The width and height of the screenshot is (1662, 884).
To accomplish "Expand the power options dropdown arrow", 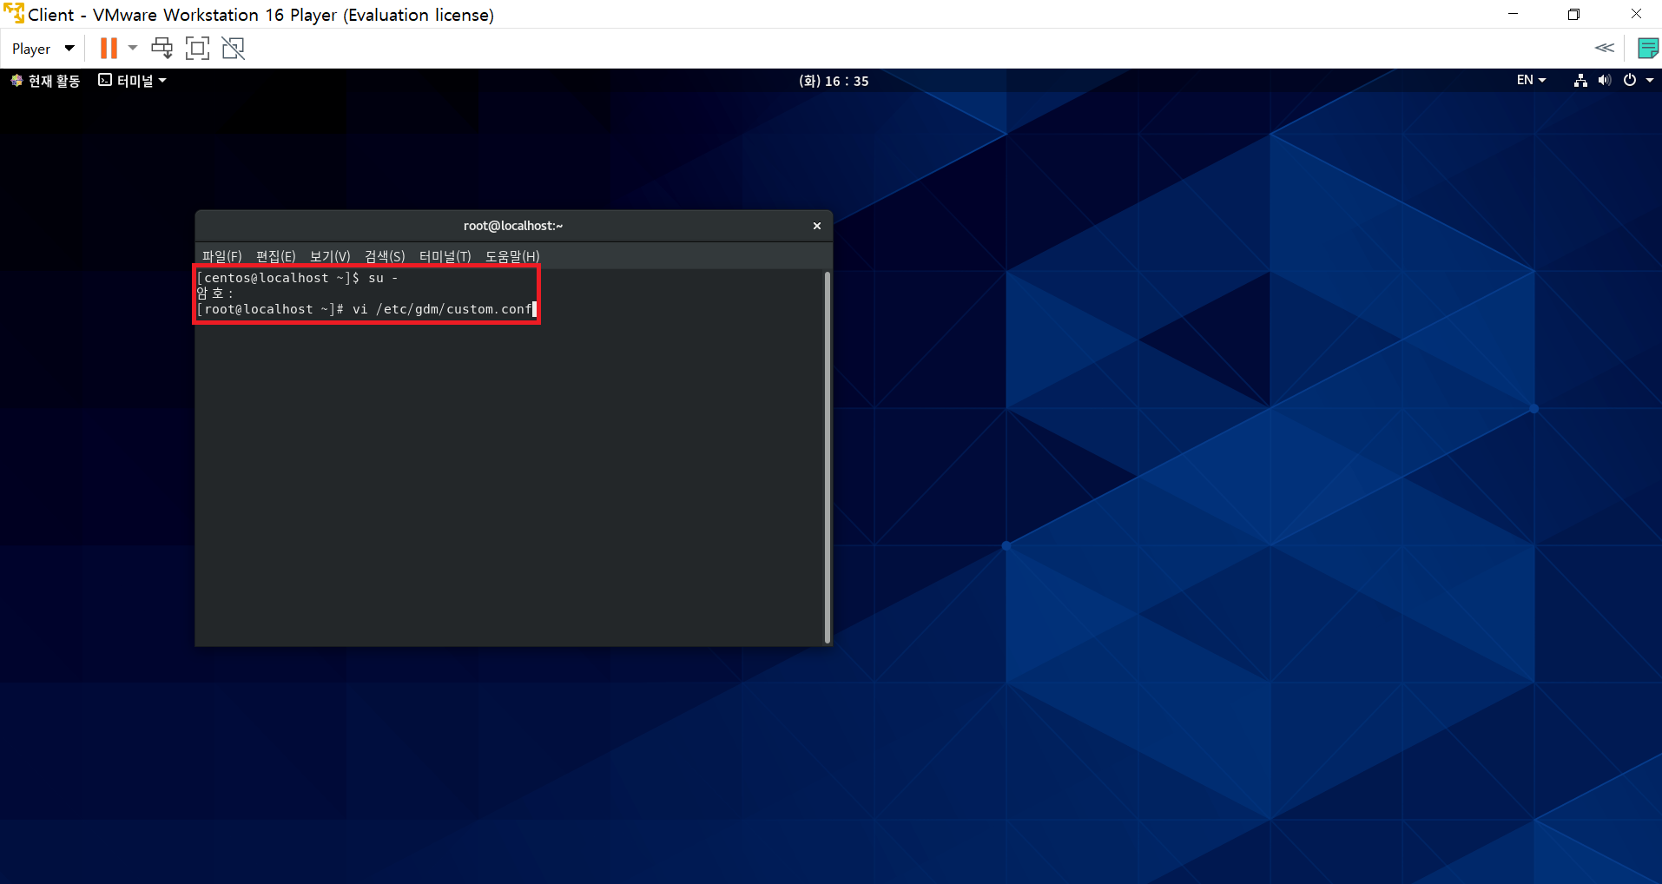I will pyautogui.click(x=133, y=48).
